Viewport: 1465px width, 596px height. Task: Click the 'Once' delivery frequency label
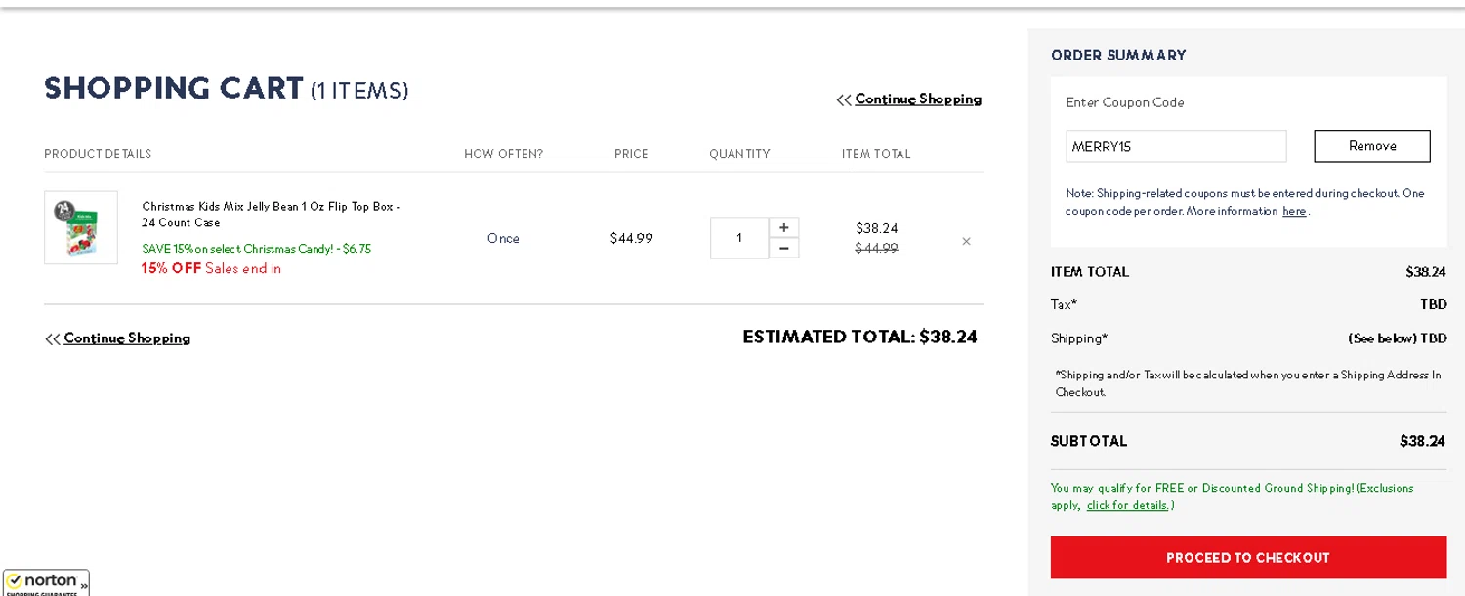click(x=503, y=238)
